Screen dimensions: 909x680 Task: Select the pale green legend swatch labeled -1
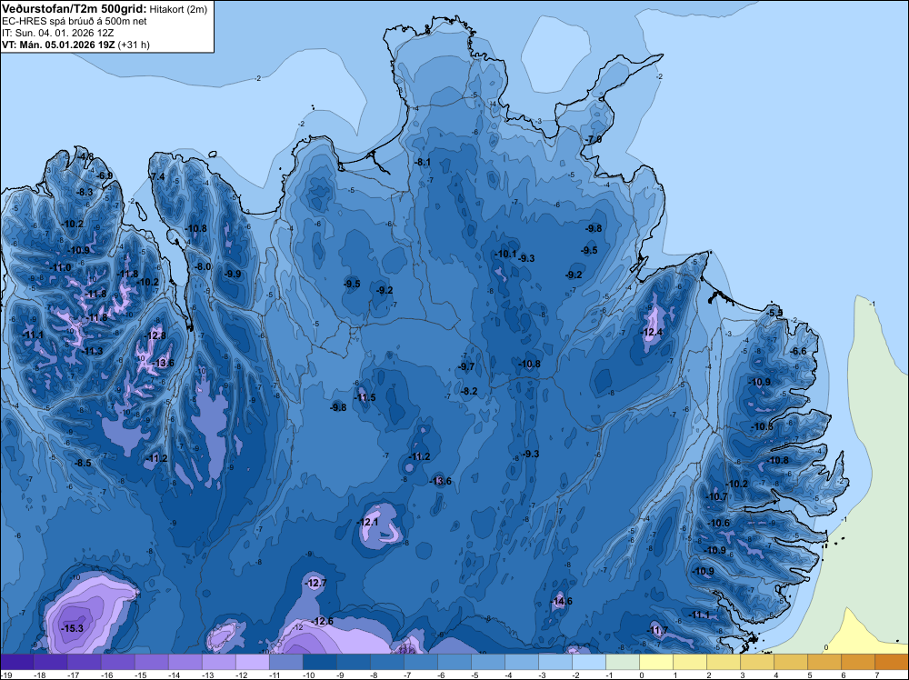623,662
